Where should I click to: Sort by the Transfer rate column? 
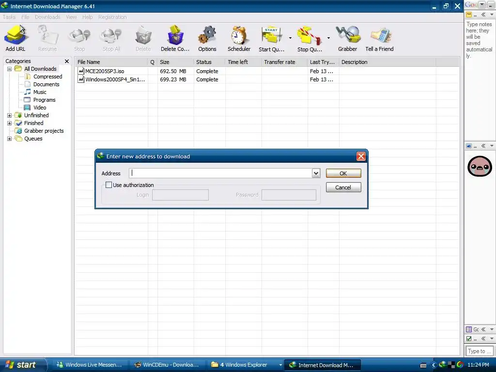(285, 62)
